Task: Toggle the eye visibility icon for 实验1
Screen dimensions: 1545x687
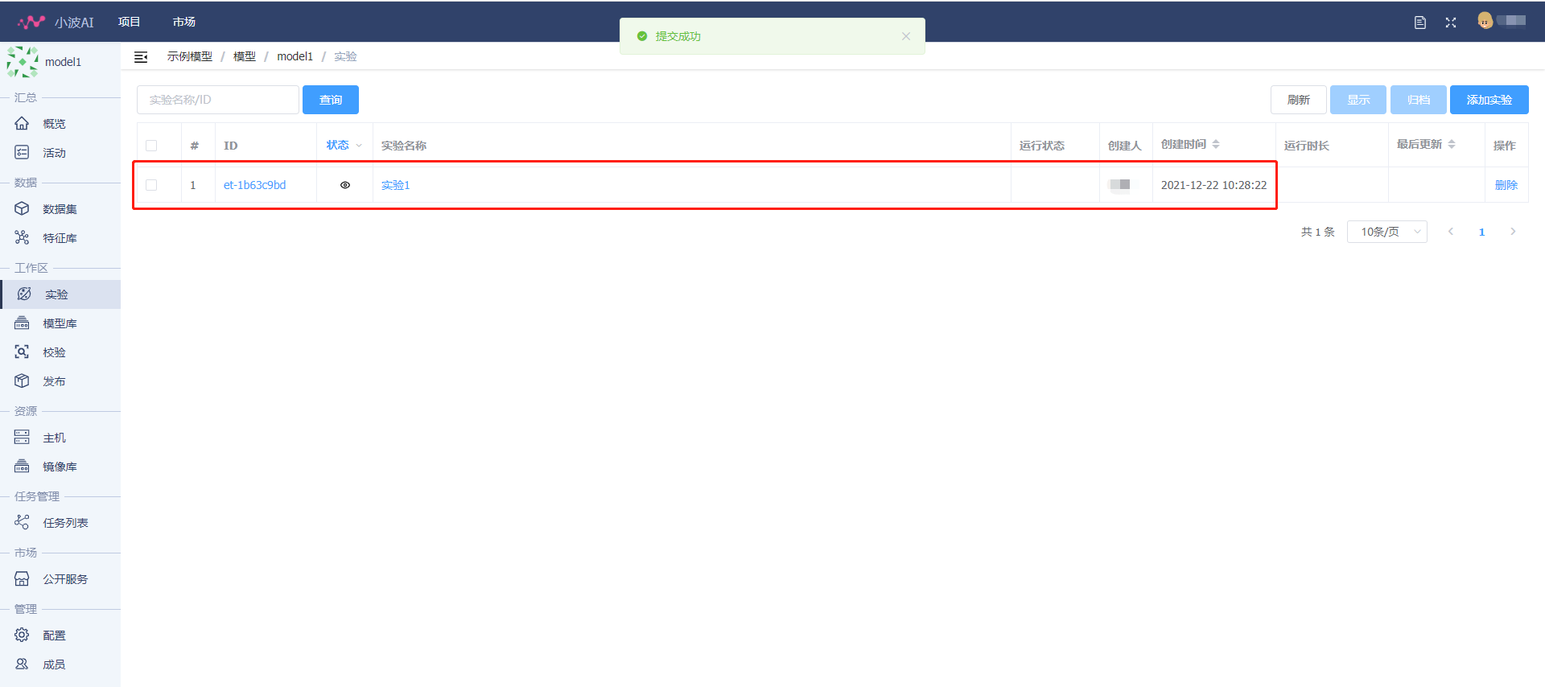Action: point(345,185)
